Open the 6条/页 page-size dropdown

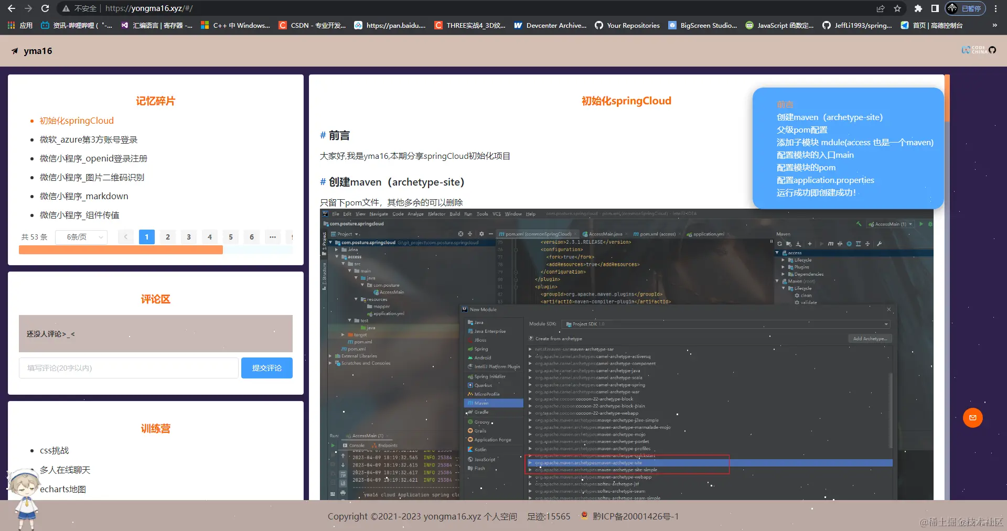[81, 237]
